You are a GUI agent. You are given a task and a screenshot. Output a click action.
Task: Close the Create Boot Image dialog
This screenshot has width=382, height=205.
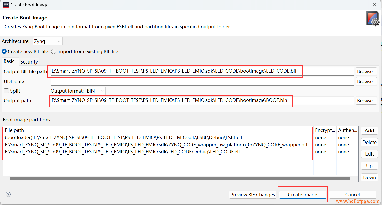coord(374,5)
